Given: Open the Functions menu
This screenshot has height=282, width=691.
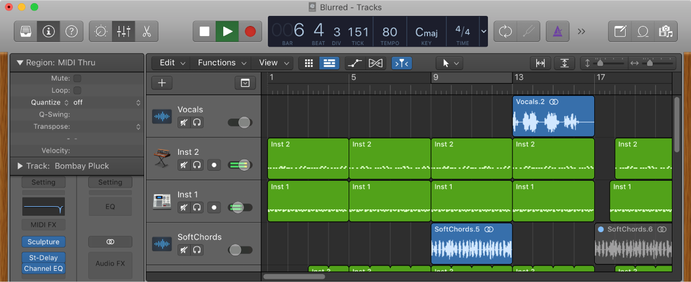Looking at the screenshot, I should (x=222, y=63).
